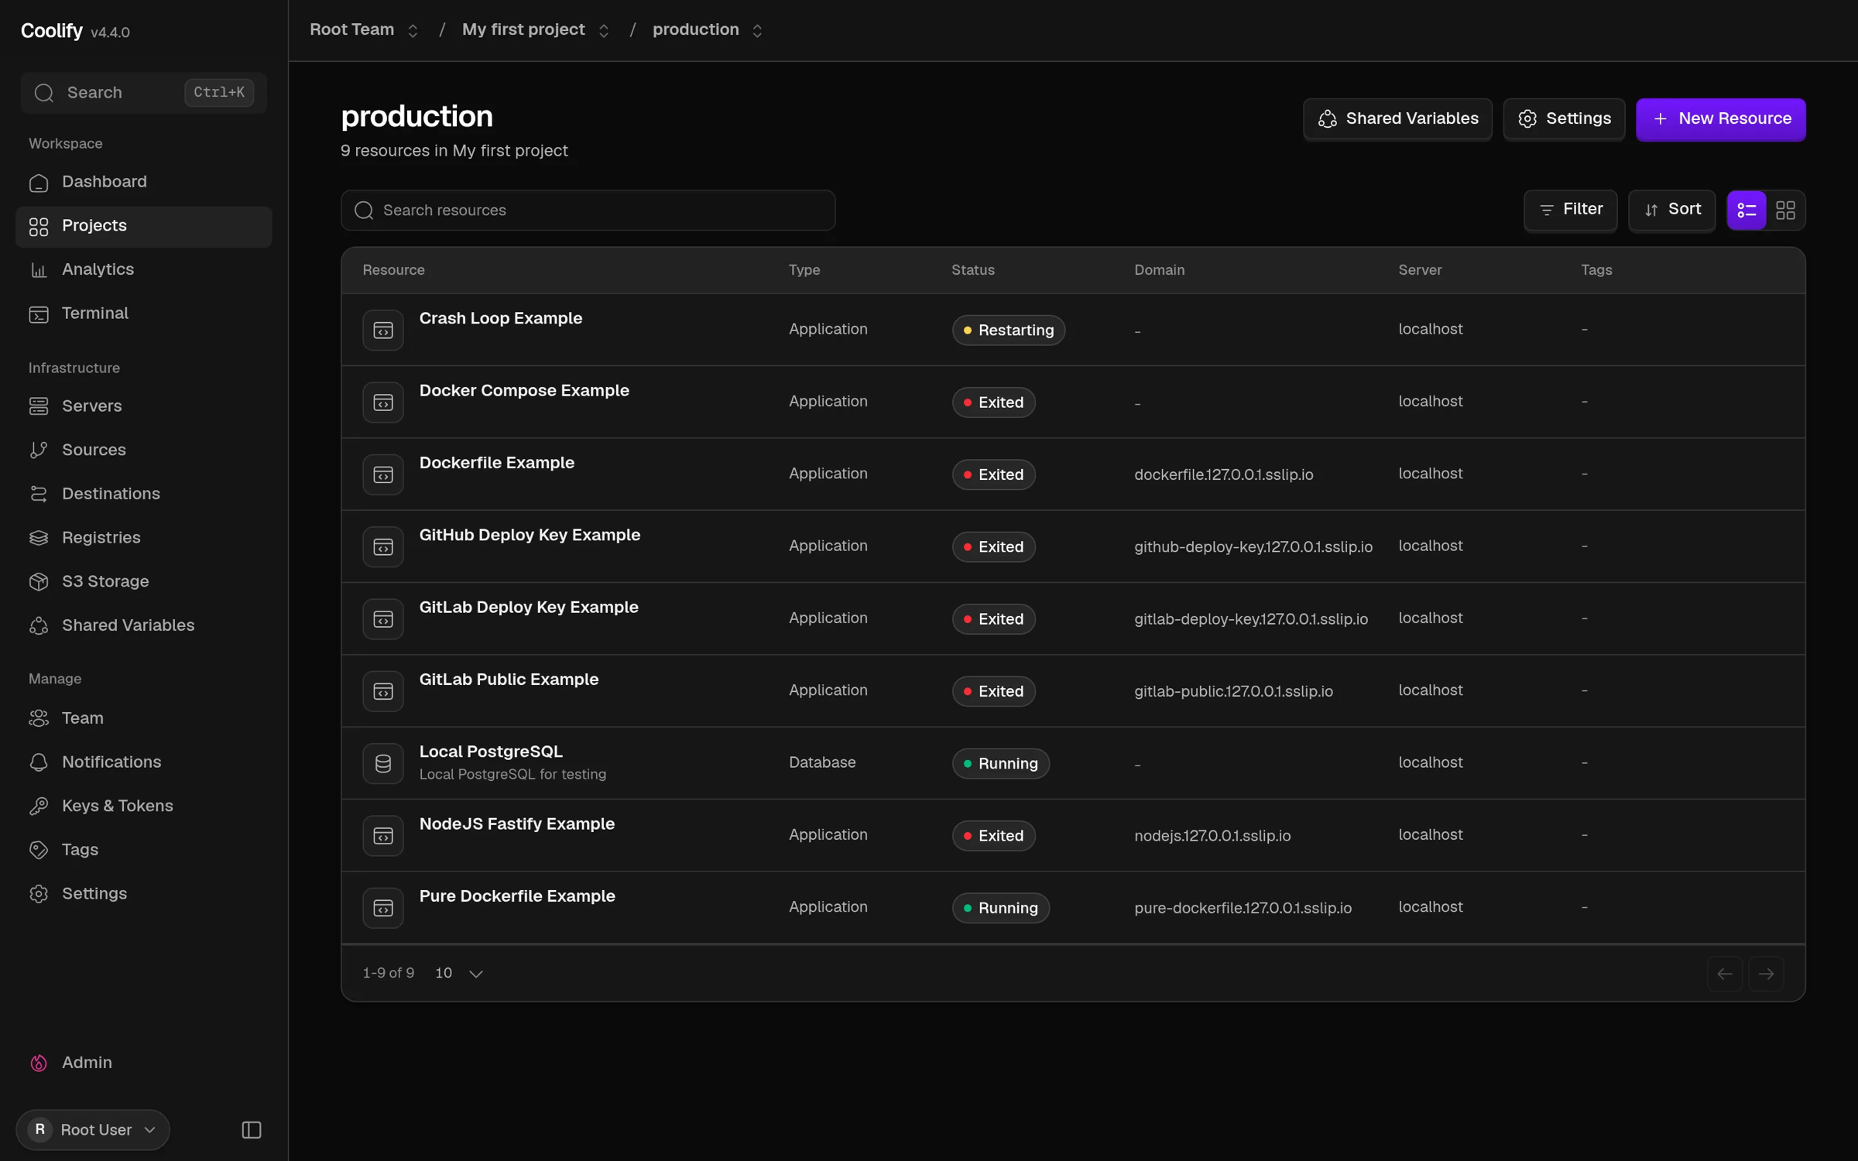The width and height of the screenshot is (1858, 1161).
Task: Open the rows-per-page dropdown showing 10
Action: click(x=459, y=974)
